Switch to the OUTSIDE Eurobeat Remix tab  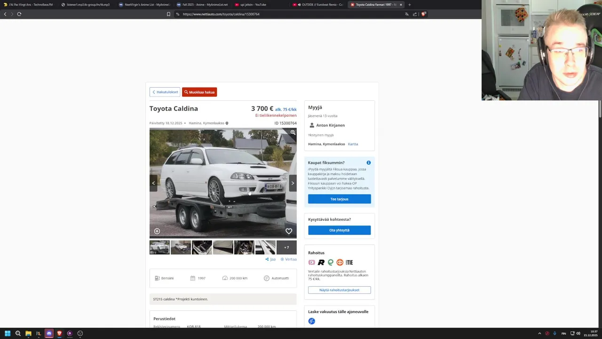click(x=318, y=5)
